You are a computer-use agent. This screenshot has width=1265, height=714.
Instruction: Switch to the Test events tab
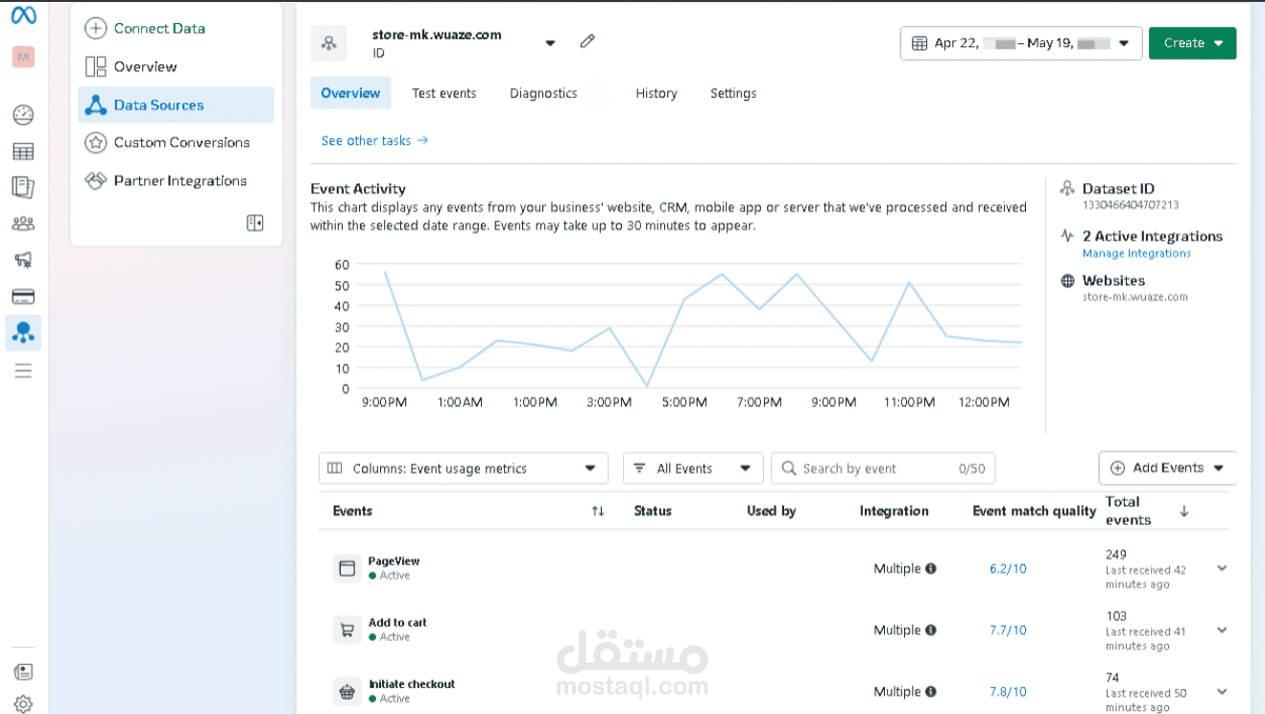[x=444, y=93]
